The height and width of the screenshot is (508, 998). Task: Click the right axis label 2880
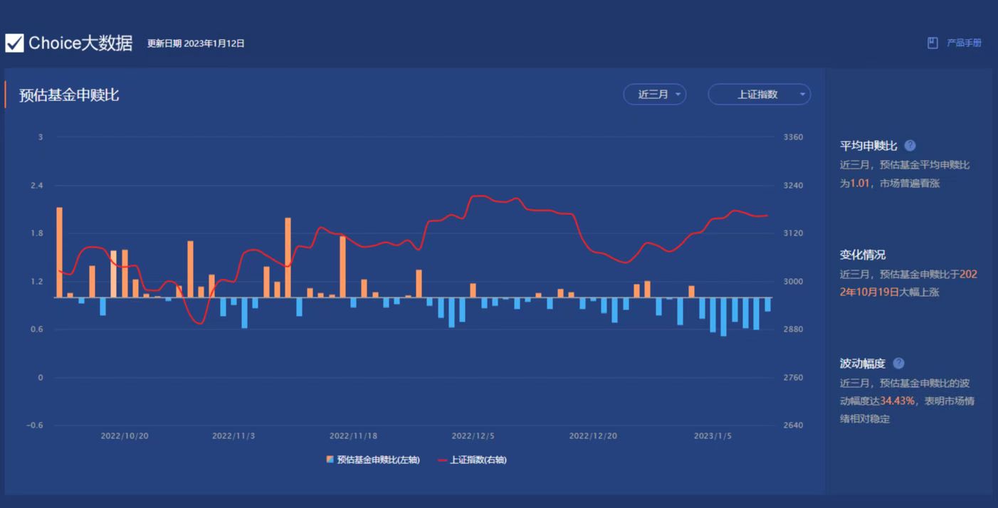[x=793, y=329]
